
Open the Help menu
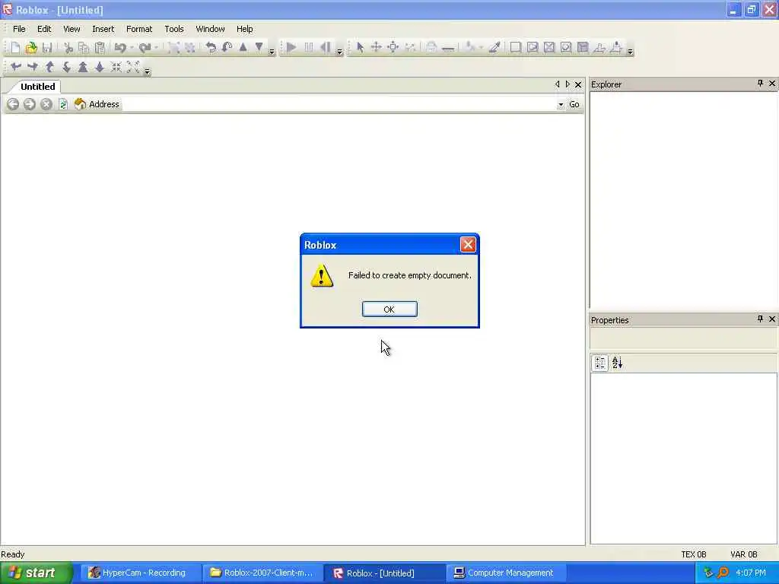[244, 29]
